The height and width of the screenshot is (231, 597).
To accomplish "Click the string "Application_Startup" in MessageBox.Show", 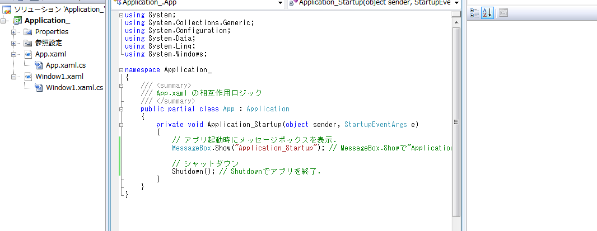I will [x=277, y=148].
